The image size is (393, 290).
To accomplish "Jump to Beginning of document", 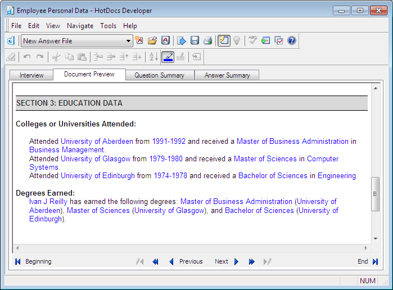I will [33, 261].
